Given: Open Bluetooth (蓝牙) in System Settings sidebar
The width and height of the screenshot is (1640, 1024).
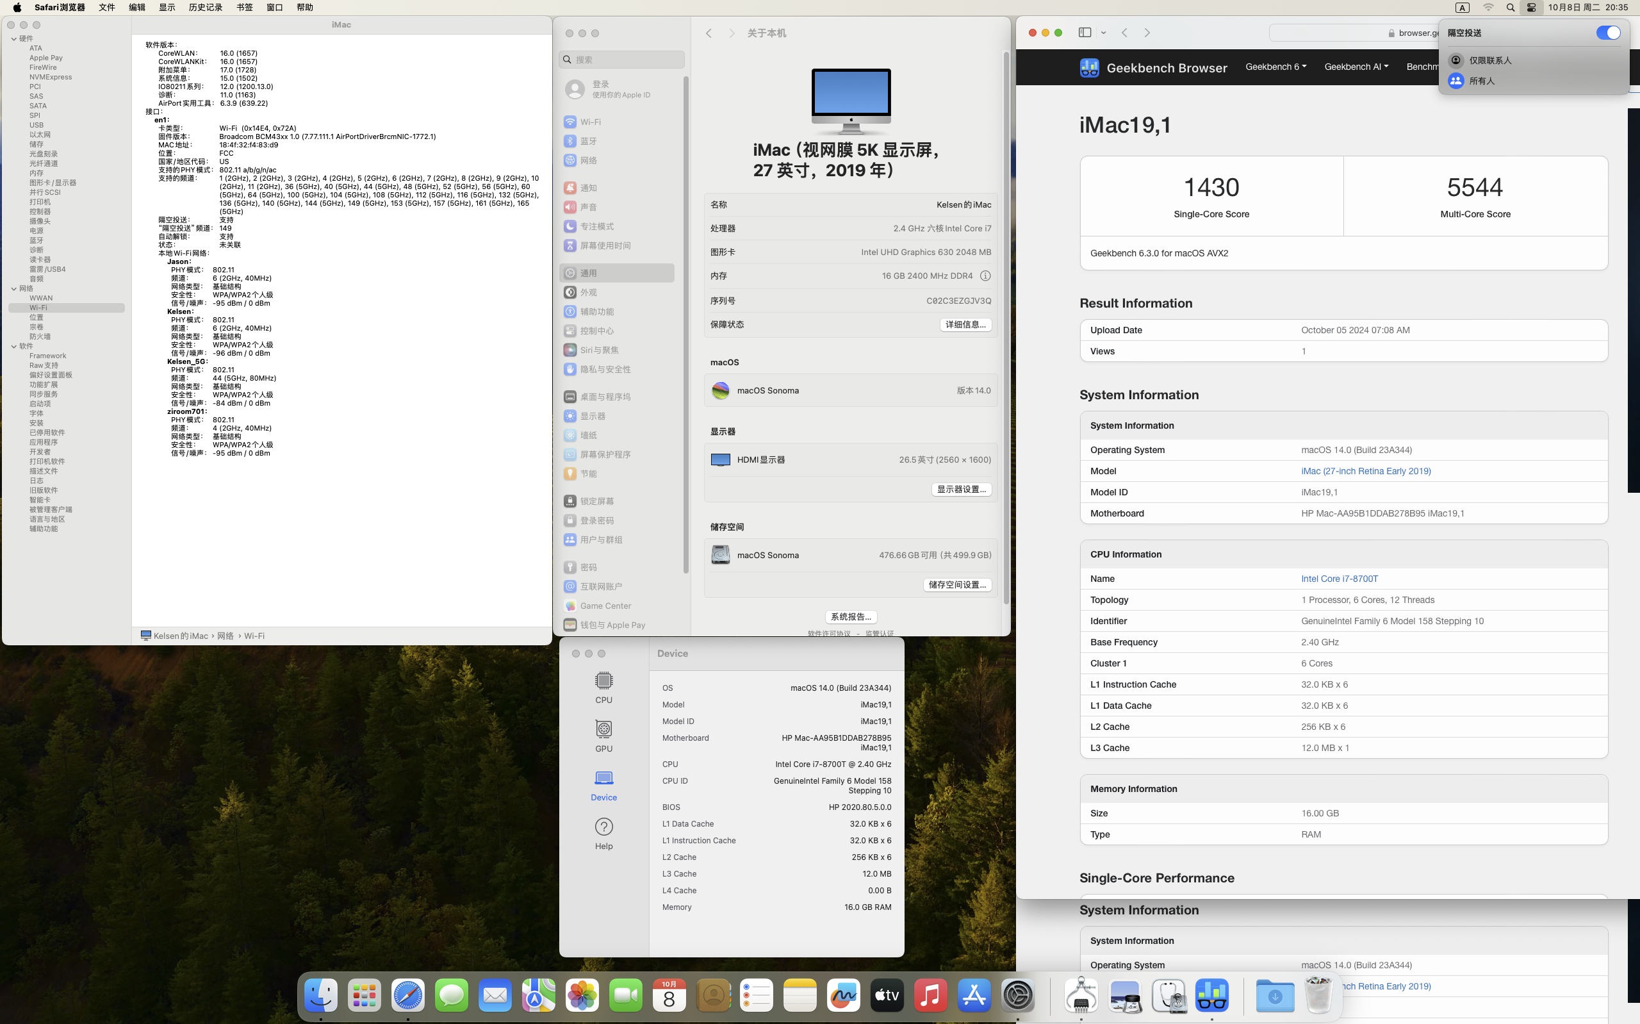Looking at the screenshot, I should 617,141.
